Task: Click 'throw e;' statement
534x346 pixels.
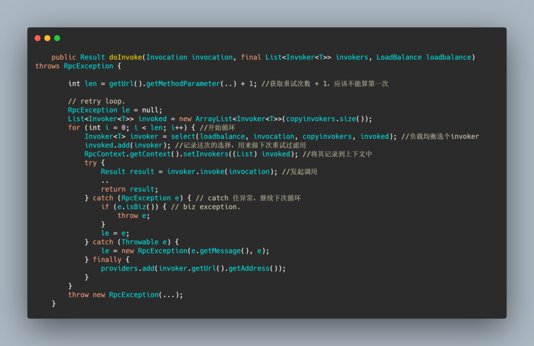Action: coord(133,216)
